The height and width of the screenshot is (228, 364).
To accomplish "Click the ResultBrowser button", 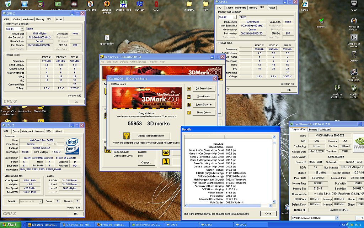I will (x=204, y=105).
